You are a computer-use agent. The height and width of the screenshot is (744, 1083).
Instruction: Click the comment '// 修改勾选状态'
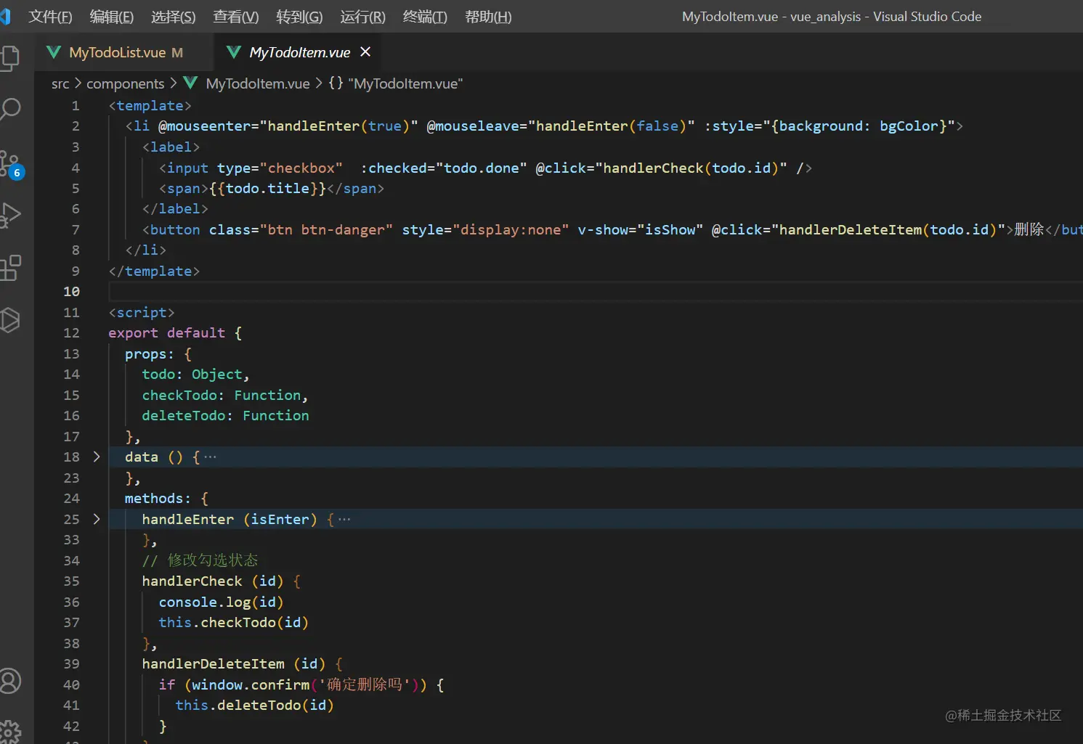click(x=200, y=560)
